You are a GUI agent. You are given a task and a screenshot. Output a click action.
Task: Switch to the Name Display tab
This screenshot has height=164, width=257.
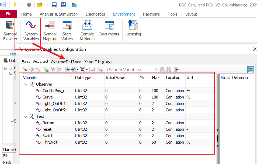tap(97, 62)
